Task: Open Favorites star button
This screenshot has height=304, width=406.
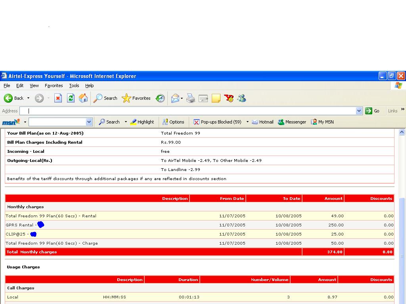Action: (136, 98)
